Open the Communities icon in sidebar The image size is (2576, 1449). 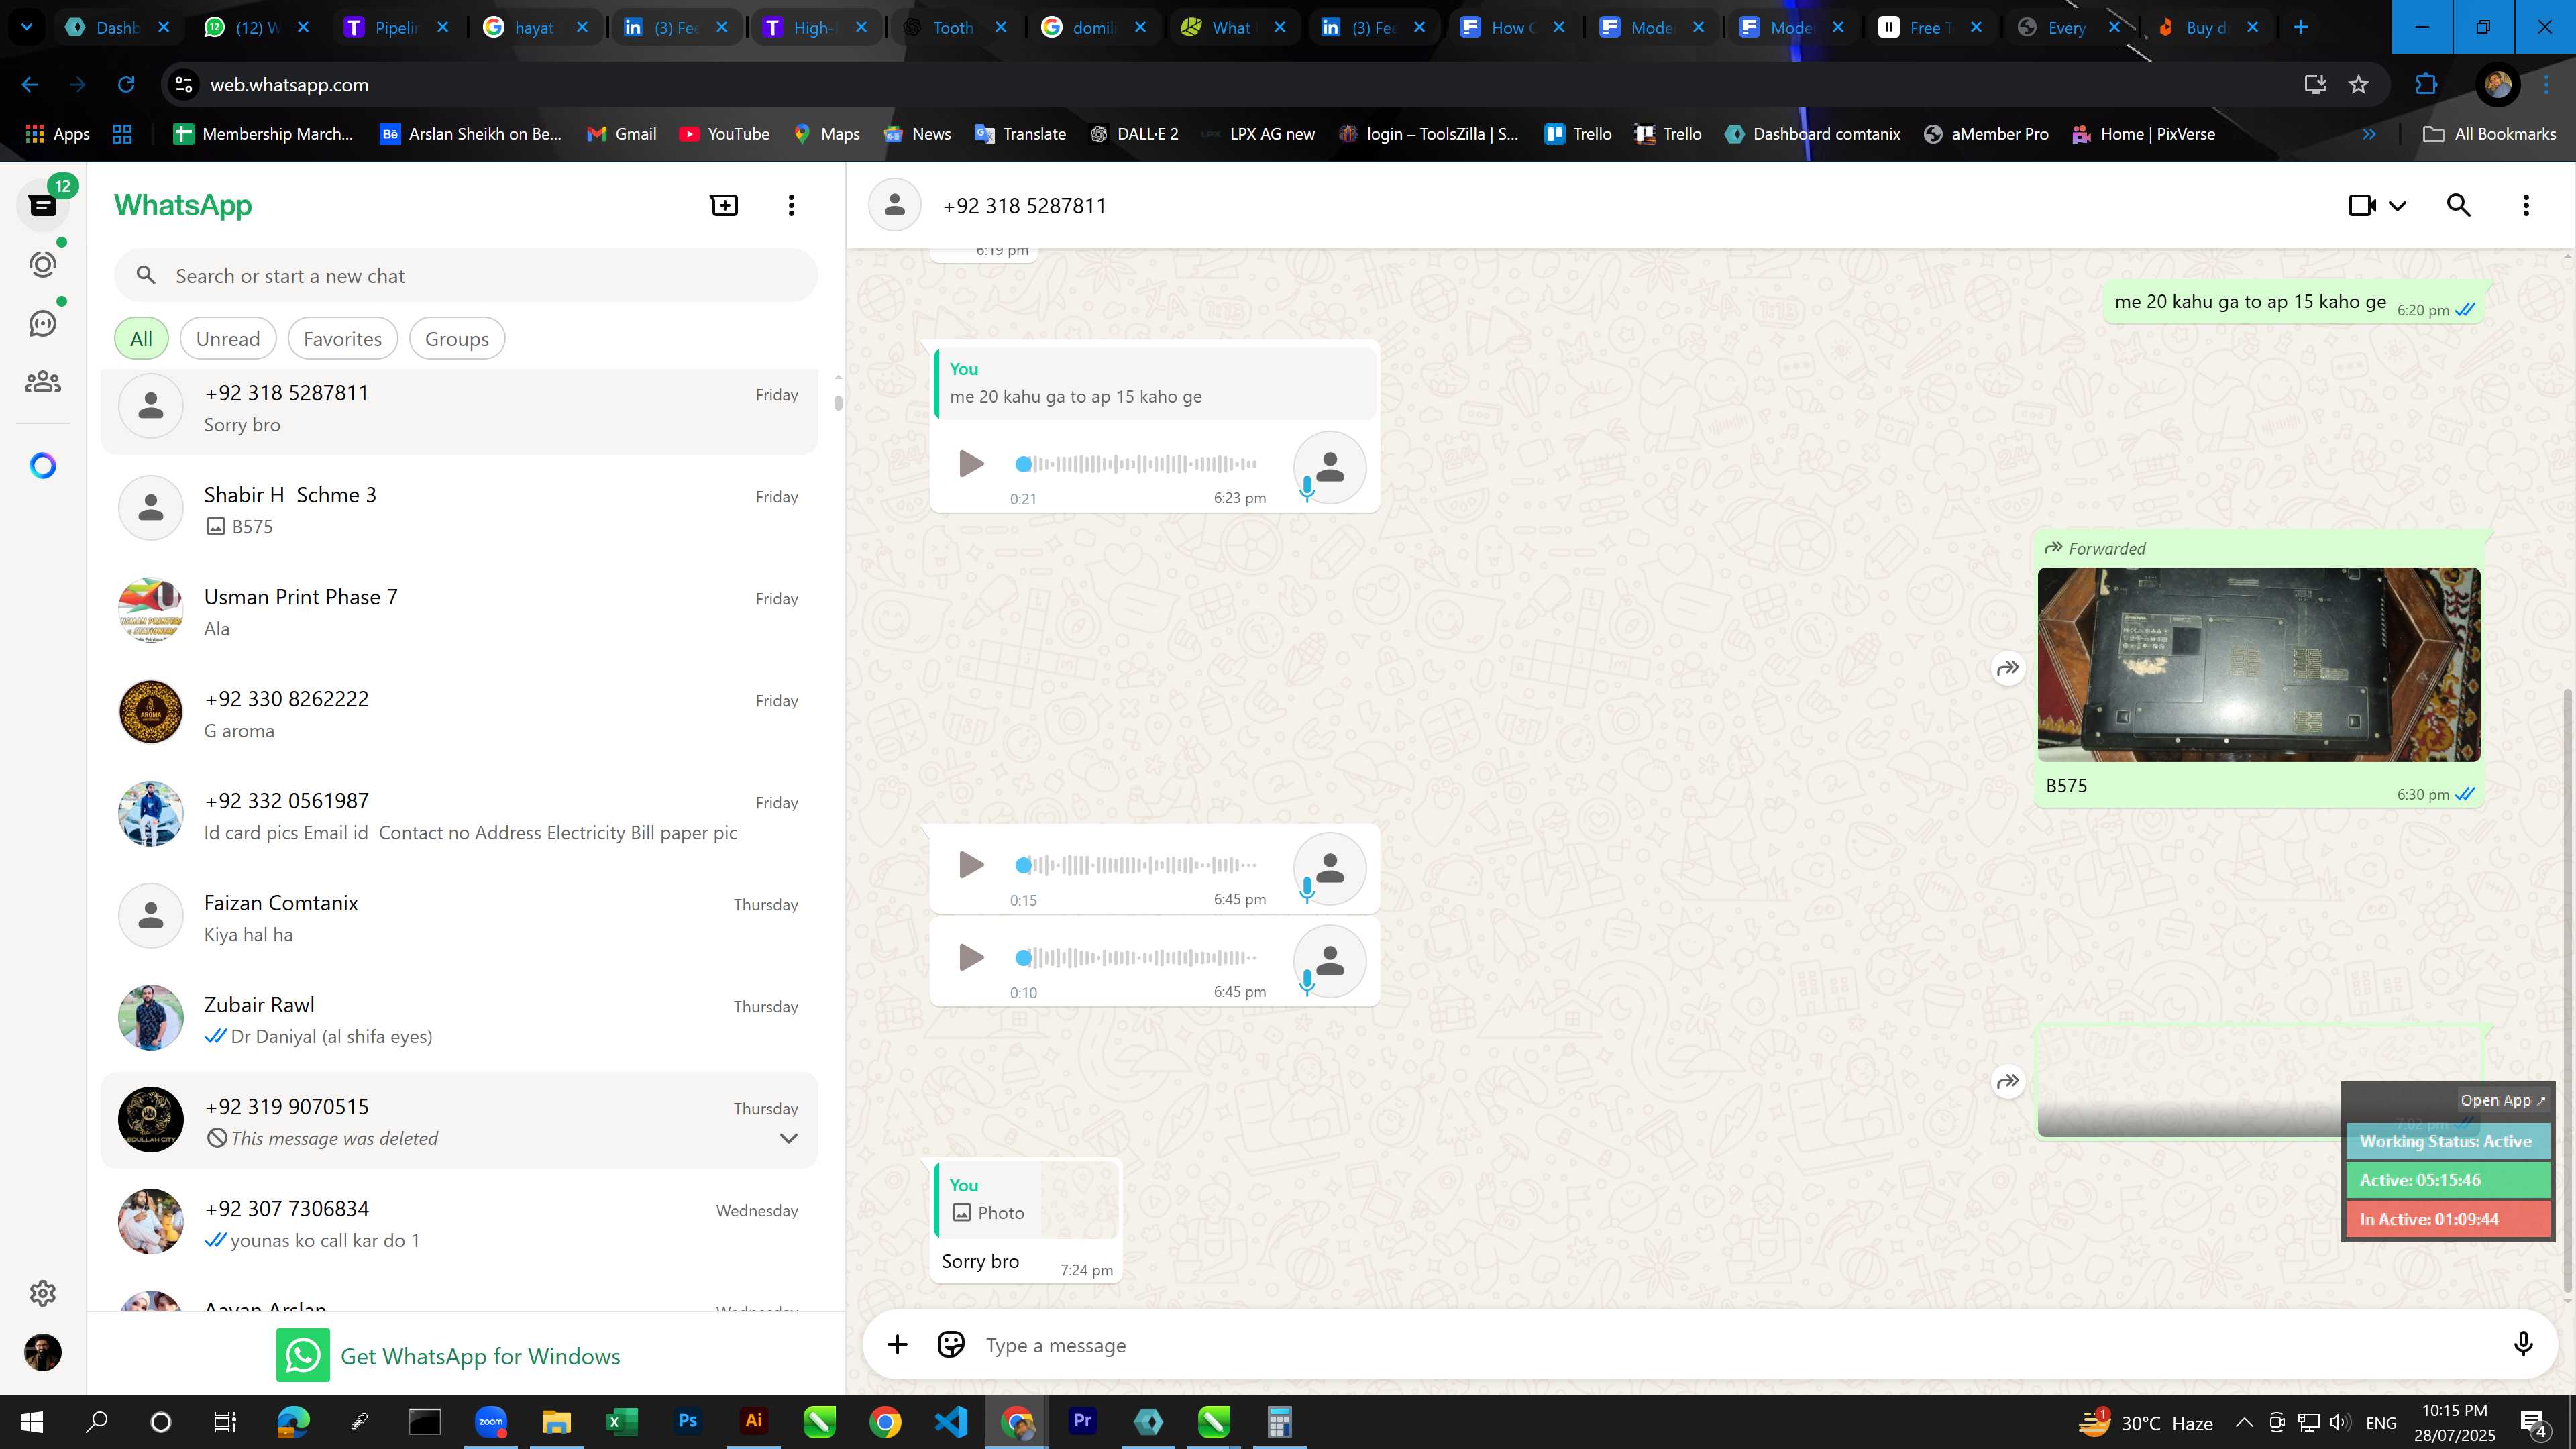click(x=43, y=382)
